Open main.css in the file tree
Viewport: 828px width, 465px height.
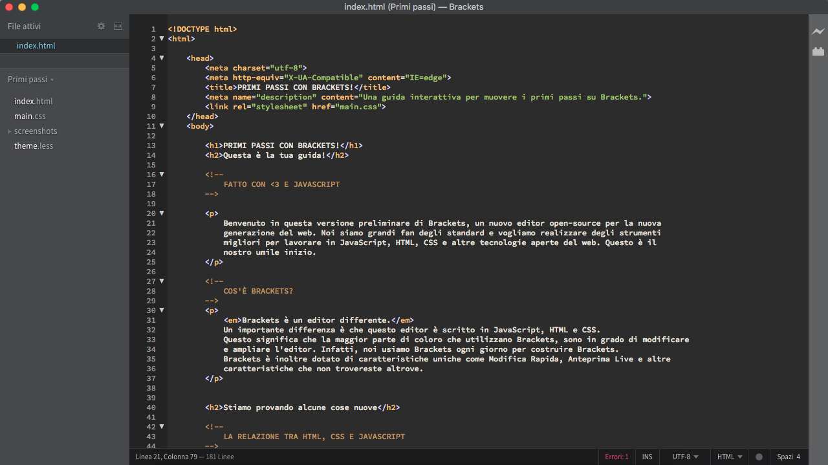pyautogui.click(x=30, y=116)
